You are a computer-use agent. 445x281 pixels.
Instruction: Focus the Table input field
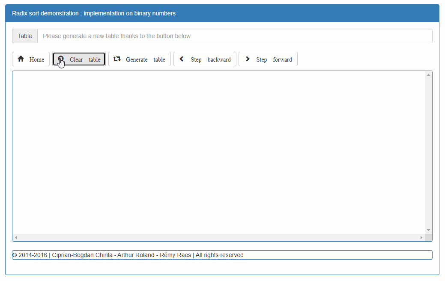pos(234,36)
